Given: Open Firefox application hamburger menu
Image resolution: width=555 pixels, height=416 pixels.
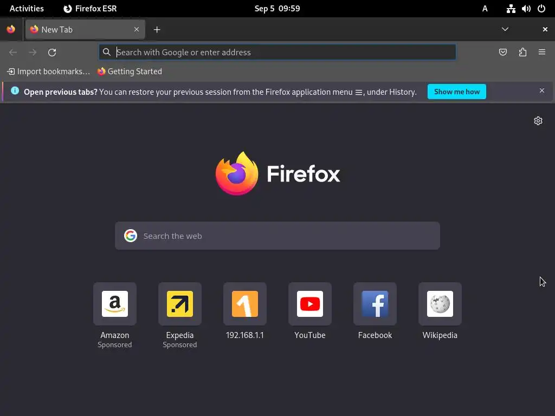Looking at the screenshot, I should coord(542,53).
